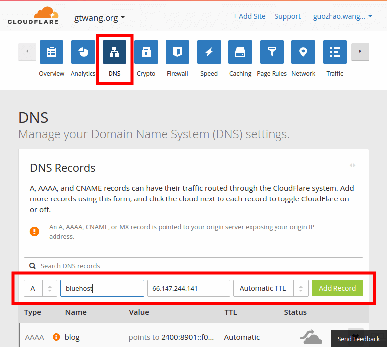This screenshot has width=387, height=347.
Task: Click the IP field 66.147.244.141
Action: coord(189,288)
